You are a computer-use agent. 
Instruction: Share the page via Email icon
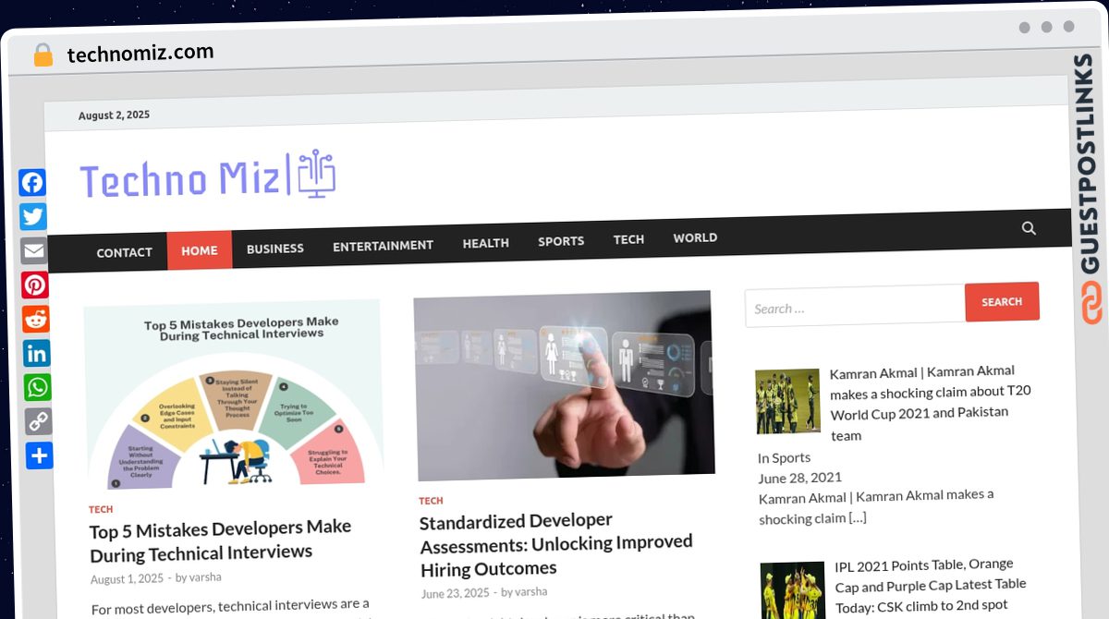click(x=34, y=251)
